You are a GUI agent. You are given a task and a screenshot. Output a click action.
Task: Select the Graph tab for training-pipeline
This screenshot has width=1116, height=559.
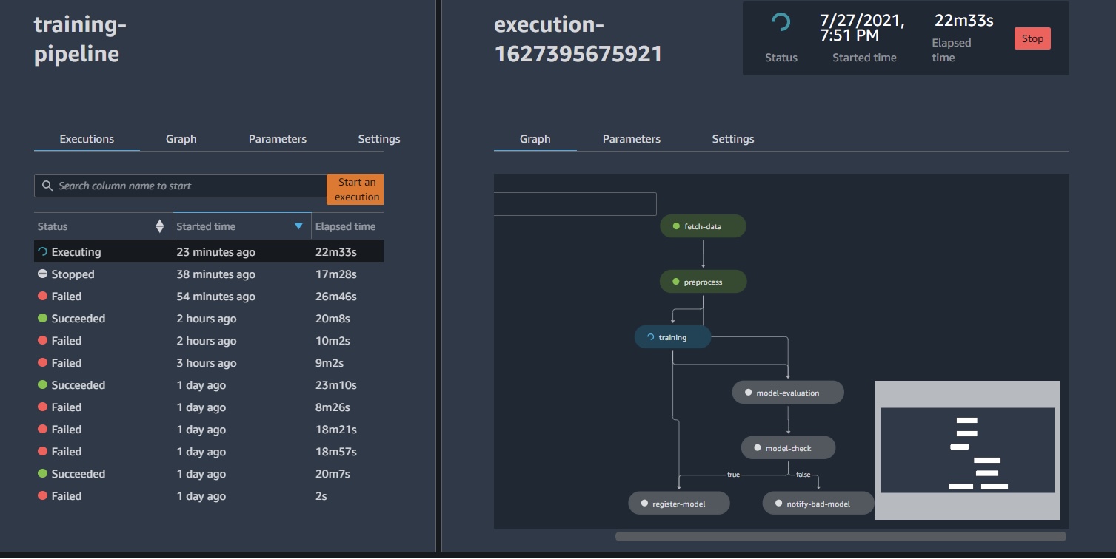181,138
